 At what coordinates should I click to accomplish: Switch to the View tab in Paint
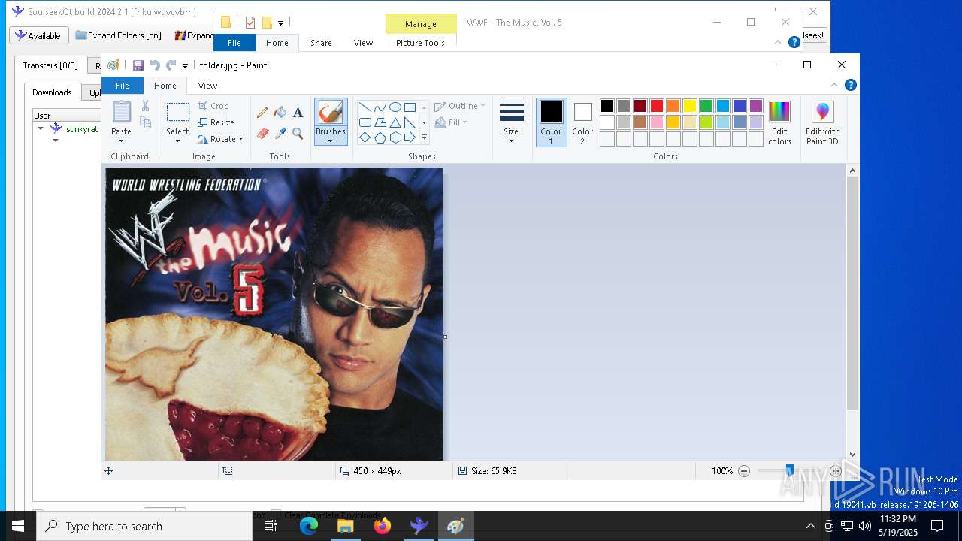(x=207, y=86)
